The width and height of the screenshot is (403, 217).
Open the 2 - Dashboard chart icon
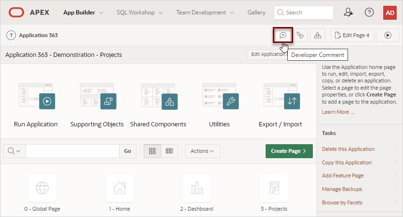click(197, 188)
